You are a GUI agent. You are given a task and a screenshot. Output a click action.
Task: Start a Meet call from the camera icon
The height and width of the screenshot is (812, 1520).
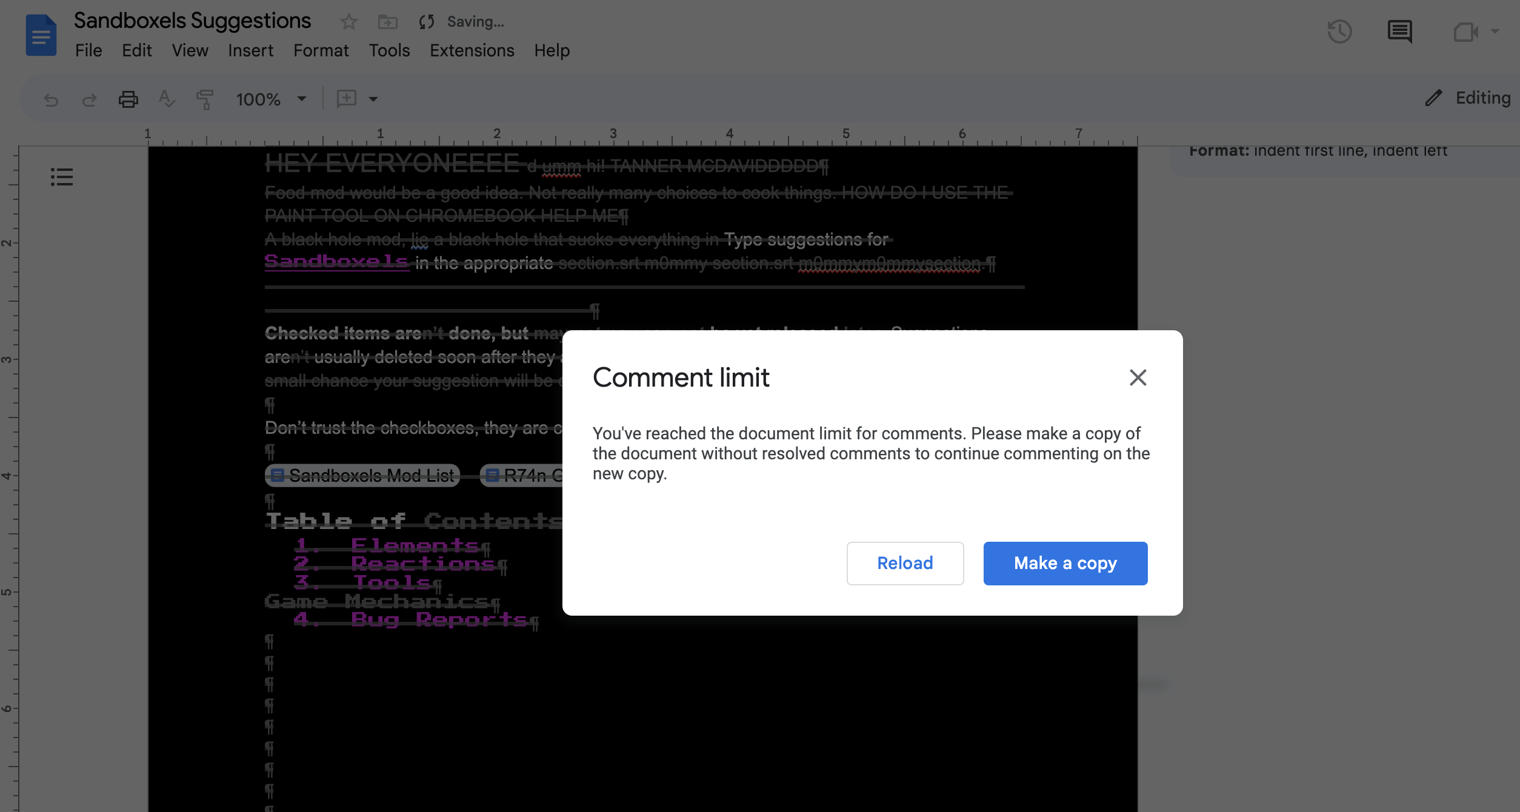coord(1467,32)
